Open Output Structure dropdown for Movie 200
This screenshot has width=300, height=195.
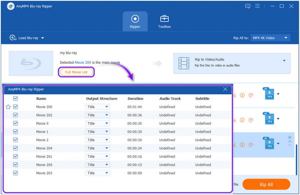pyautogui.click(x=97, y=107)
